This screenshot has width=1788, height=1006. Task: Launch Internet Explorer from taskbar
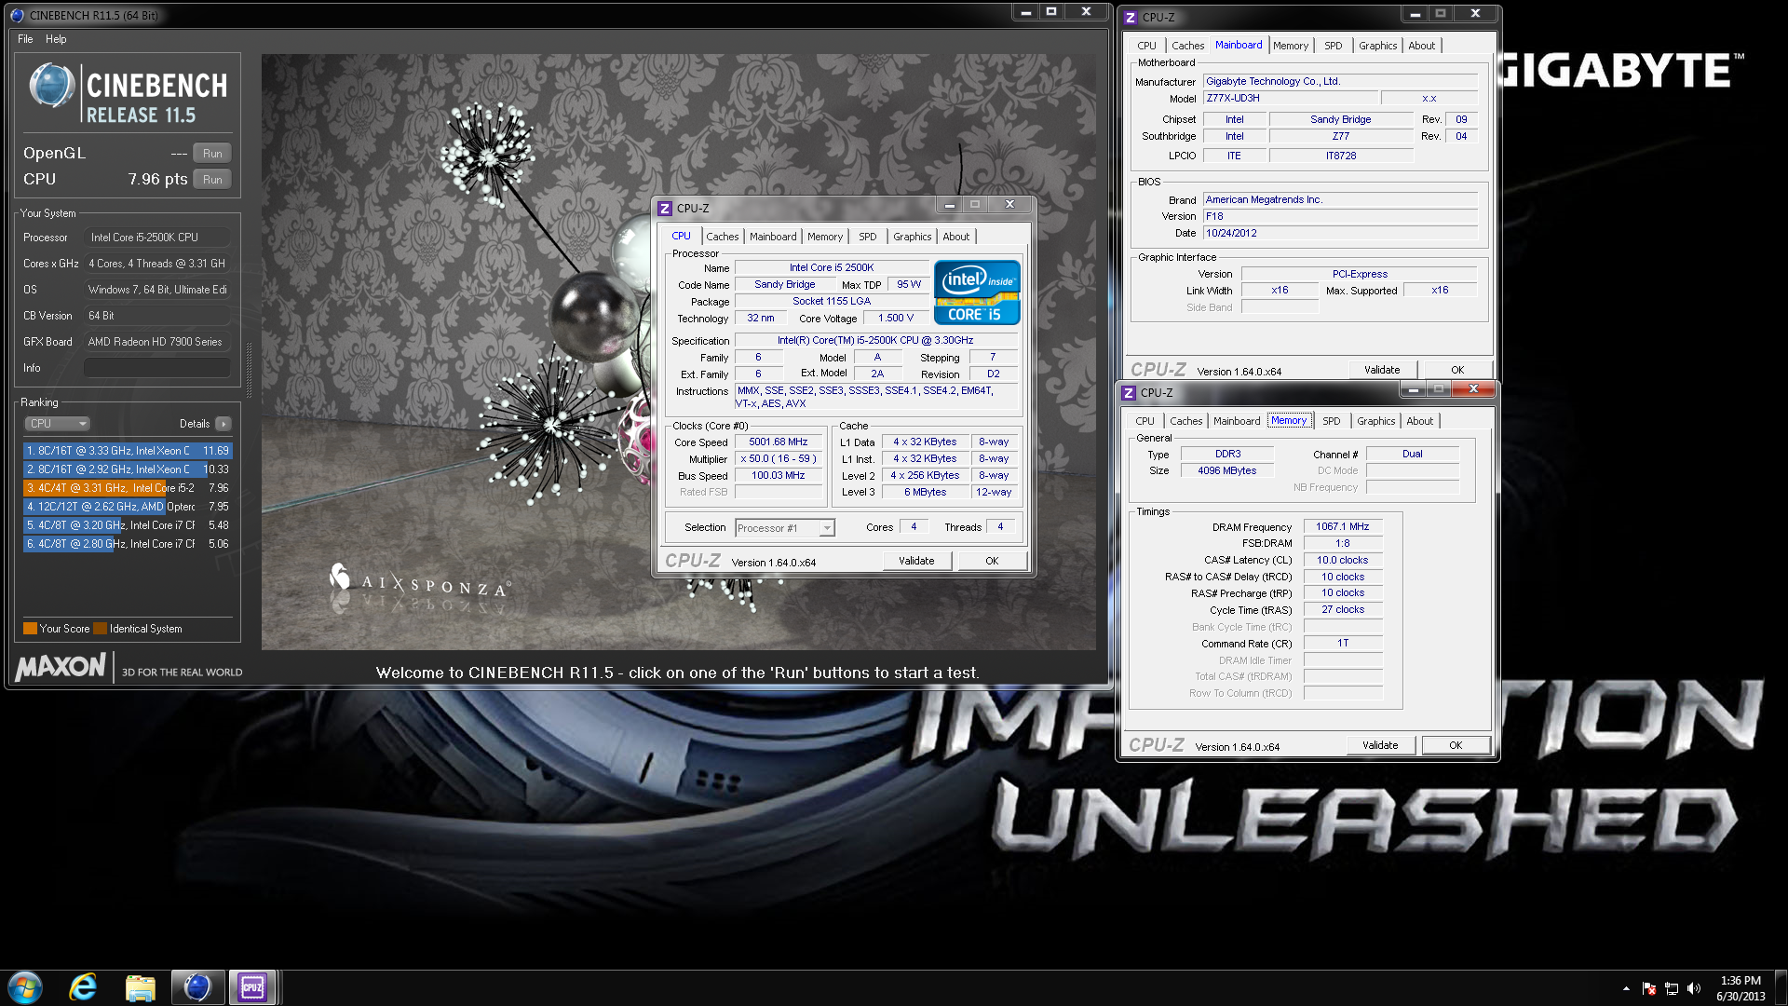tap(83, 987)
